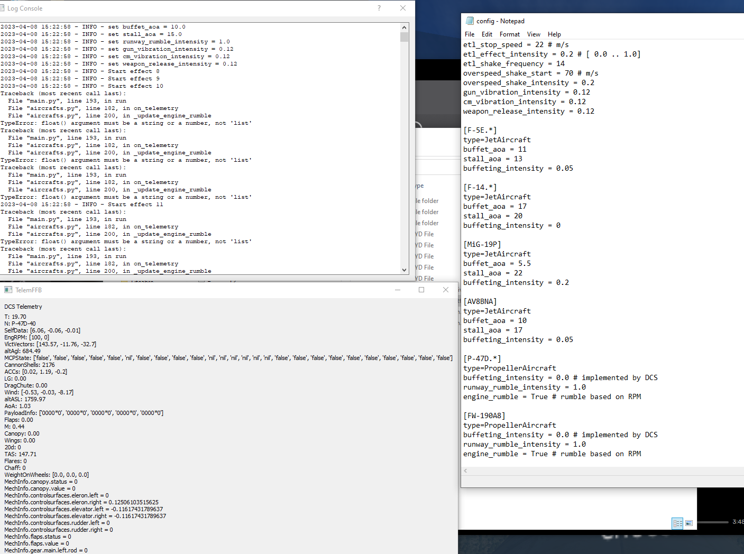744x554 pixels.
Task: Switch to details view icon in the background window
Action: tap(677, 523)
